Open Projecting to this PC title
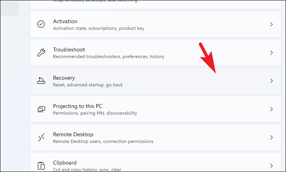The width and height of the screenshot is (286, 172). click(78, 106)
